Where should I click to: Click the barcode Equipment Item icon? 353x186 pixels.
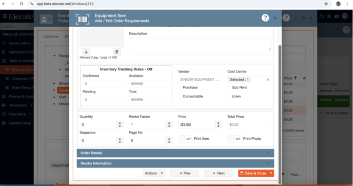[83, 20]
